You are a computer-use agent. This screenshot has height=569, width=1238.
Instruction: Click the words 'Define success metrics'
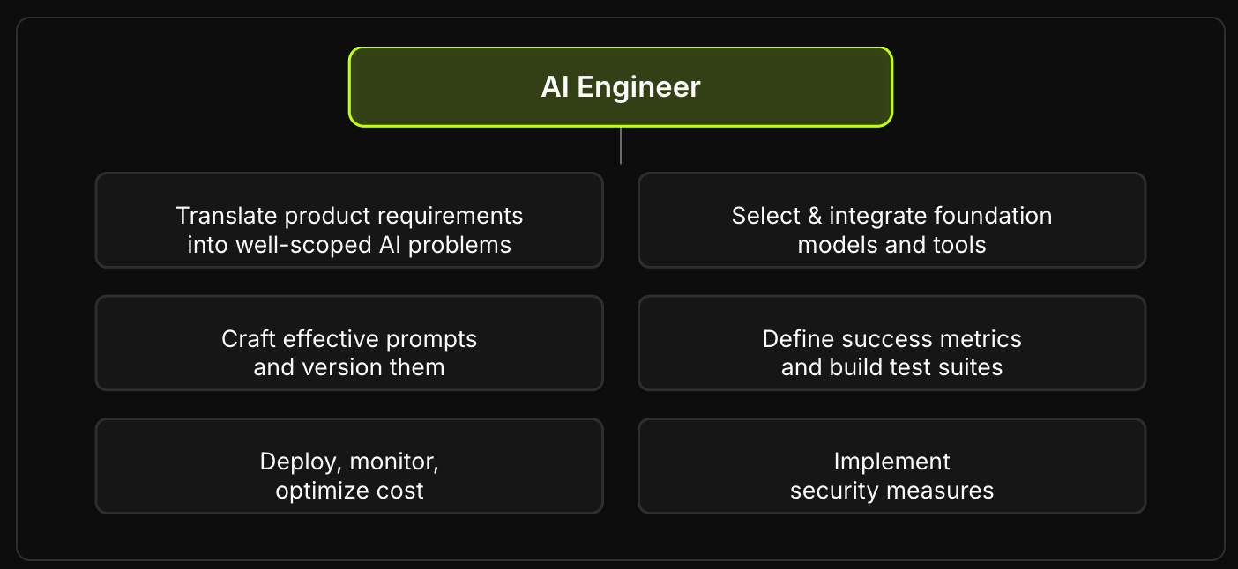pos(891,339)
